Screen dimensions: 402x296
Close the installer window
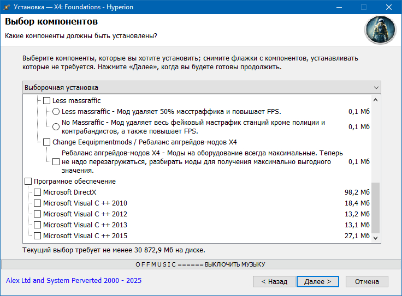[389, 7]
